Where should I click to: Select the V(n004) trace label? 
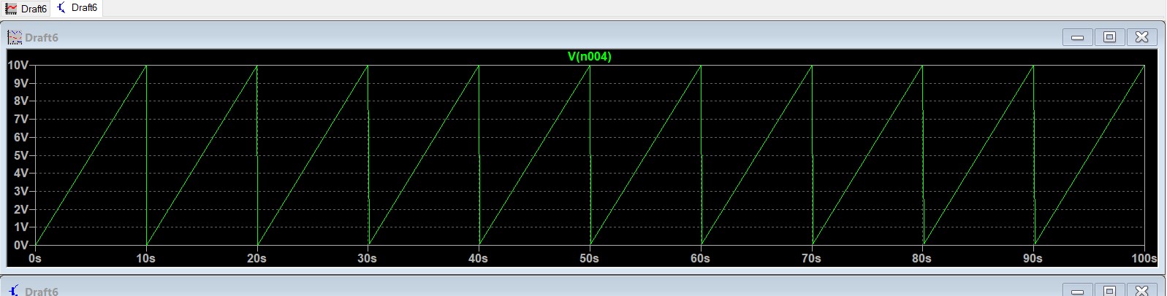[x=589, y=56]
